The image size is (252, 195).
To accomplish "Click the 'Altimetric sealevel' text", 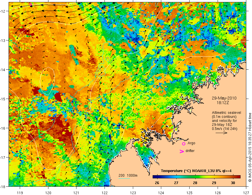I will click(x=227, y=113).
